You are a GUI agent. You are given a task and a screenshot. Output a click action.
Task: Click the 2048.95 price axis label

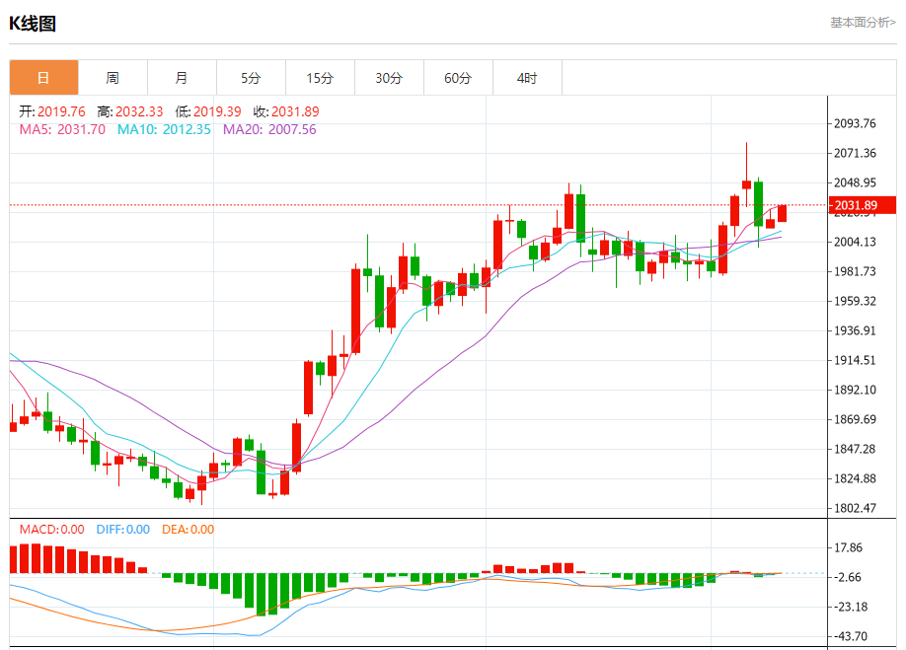pos(855,182)
